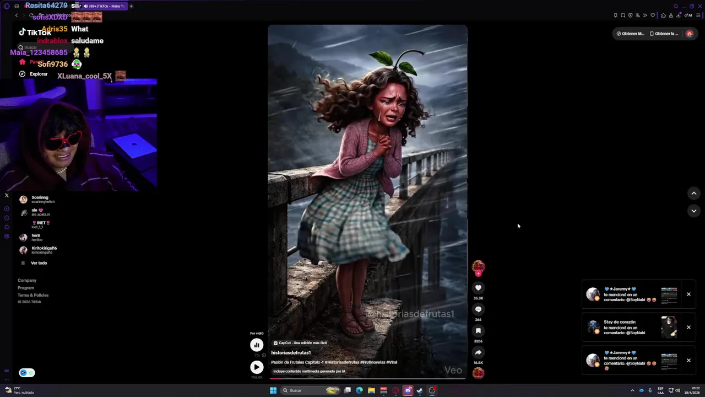Click the vidIQ info circle next to 7%
The height and width of the screenshot is (397, 705).
[263, 356]
